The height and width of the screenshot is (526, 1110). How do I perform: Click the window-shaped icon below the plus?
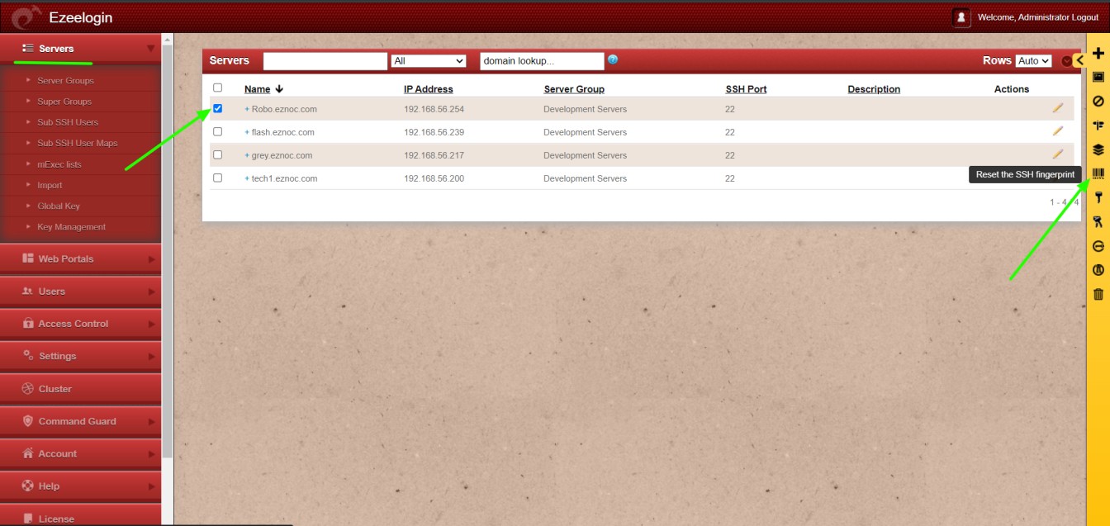click(x=1098, y=77)
